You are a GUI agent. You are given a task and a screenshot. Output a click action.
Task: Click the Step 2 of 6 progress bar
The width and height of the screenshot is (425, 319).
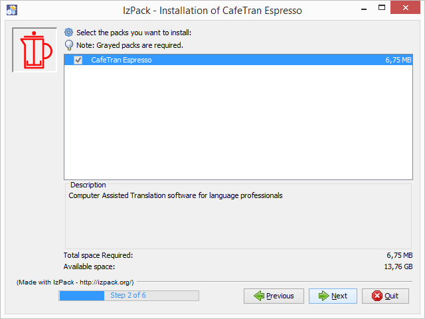tap(129, 295)
